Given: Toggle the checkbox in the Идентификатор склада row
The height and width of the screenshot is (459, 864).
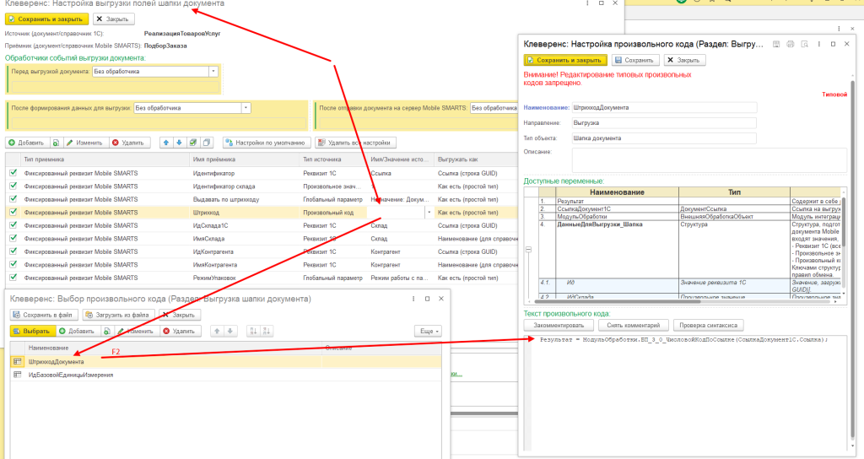Looking at the screenshot, I should pos(13,186).
